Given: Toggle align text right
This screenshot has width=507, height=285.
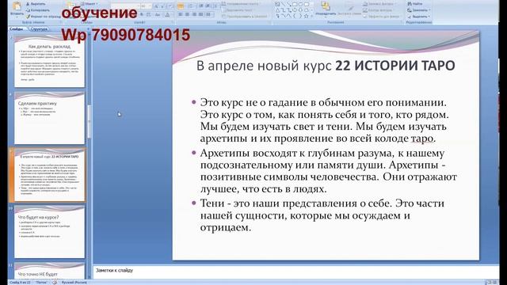Looking at the screenshot, I should pyautogui.click(x=194, y=15).
